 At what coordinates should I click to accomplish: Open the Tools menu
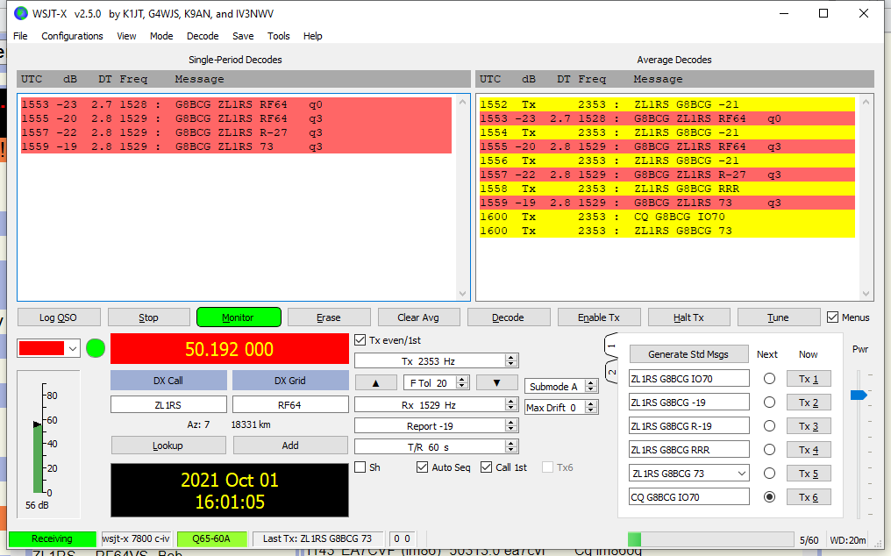279,36
